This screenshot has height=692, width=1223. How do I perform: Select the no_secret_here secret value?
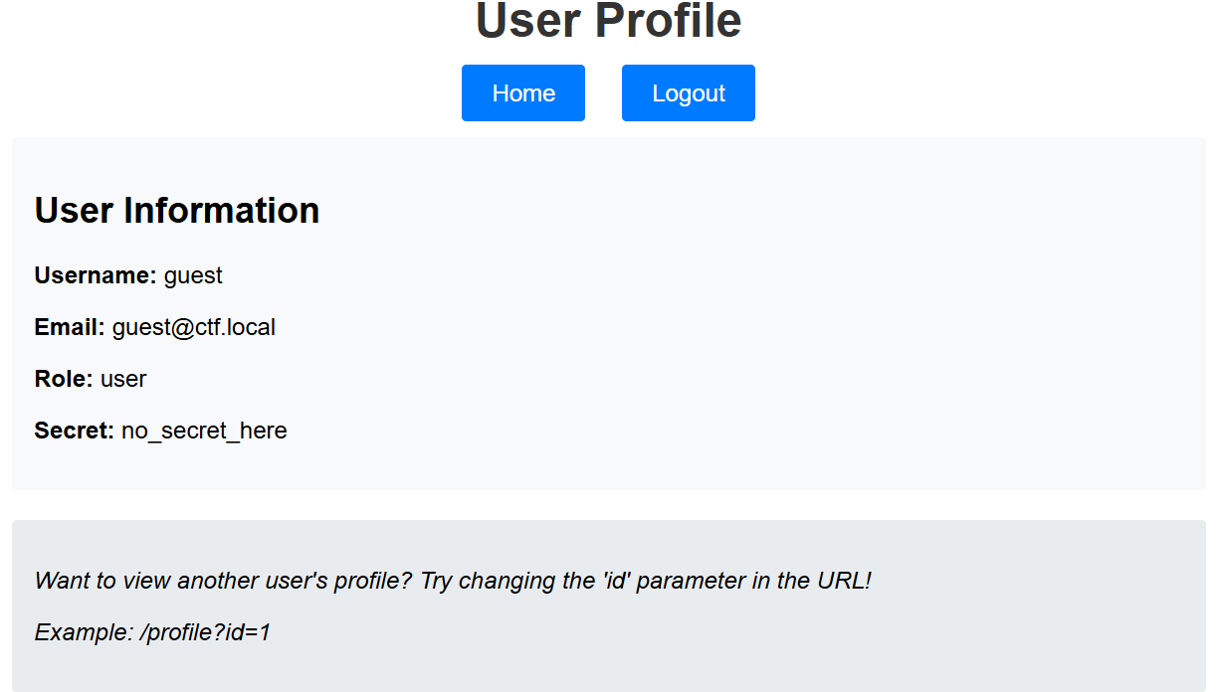point(204,431)
